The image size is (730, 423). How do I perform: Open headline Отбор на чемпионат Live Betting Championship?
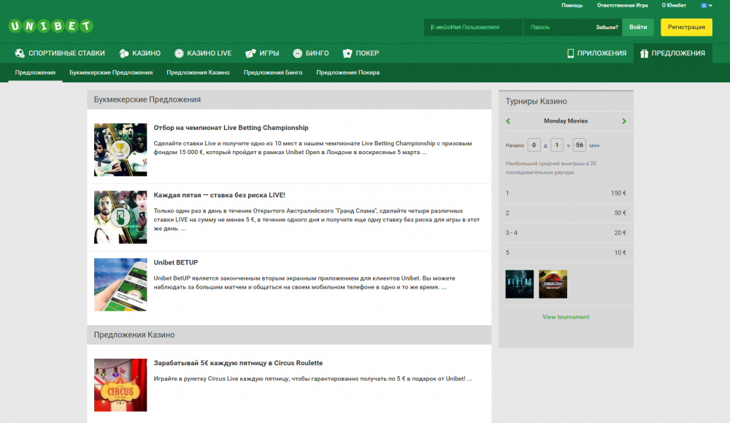click(231, 128)
